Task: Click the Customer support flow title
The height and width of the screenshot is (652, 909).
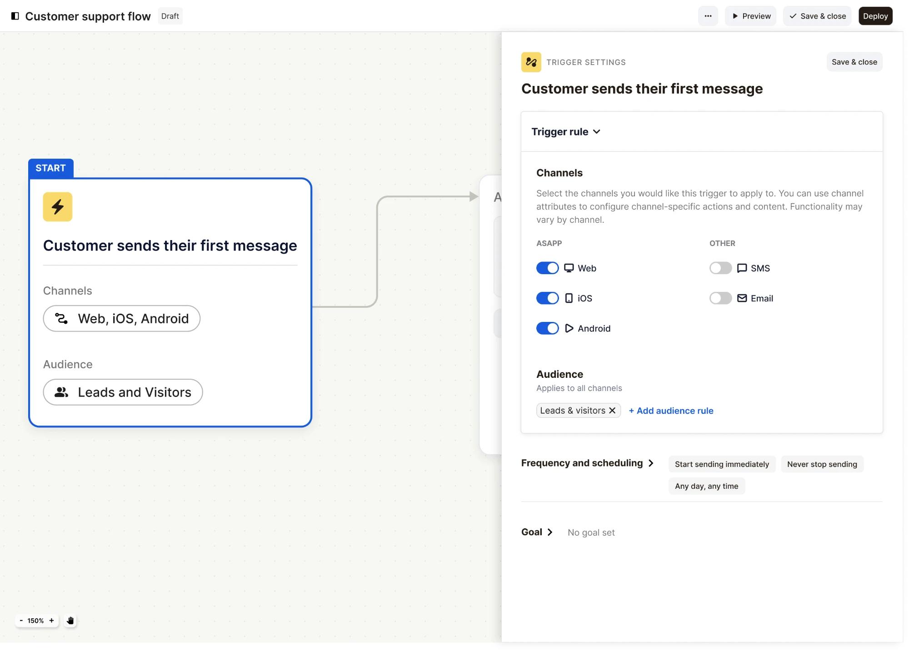Action: (88, 16)
